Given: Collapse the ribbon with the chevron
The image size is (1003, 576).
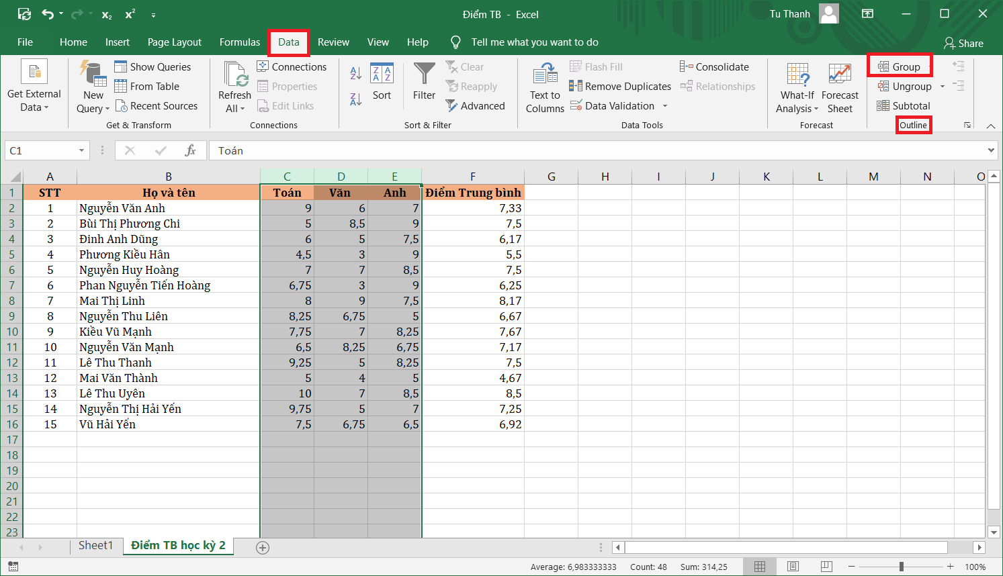Looking at the screenshot, I should click(x=990, y=126).
